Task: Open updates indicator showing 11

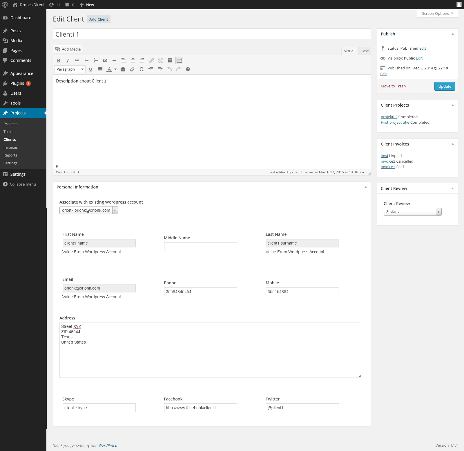Action: click(x=54, y=5)
